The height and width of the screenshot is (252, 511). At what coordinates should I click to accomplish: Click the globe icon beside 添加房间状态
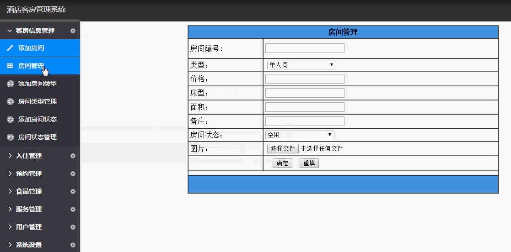click(x=10, y=119)
